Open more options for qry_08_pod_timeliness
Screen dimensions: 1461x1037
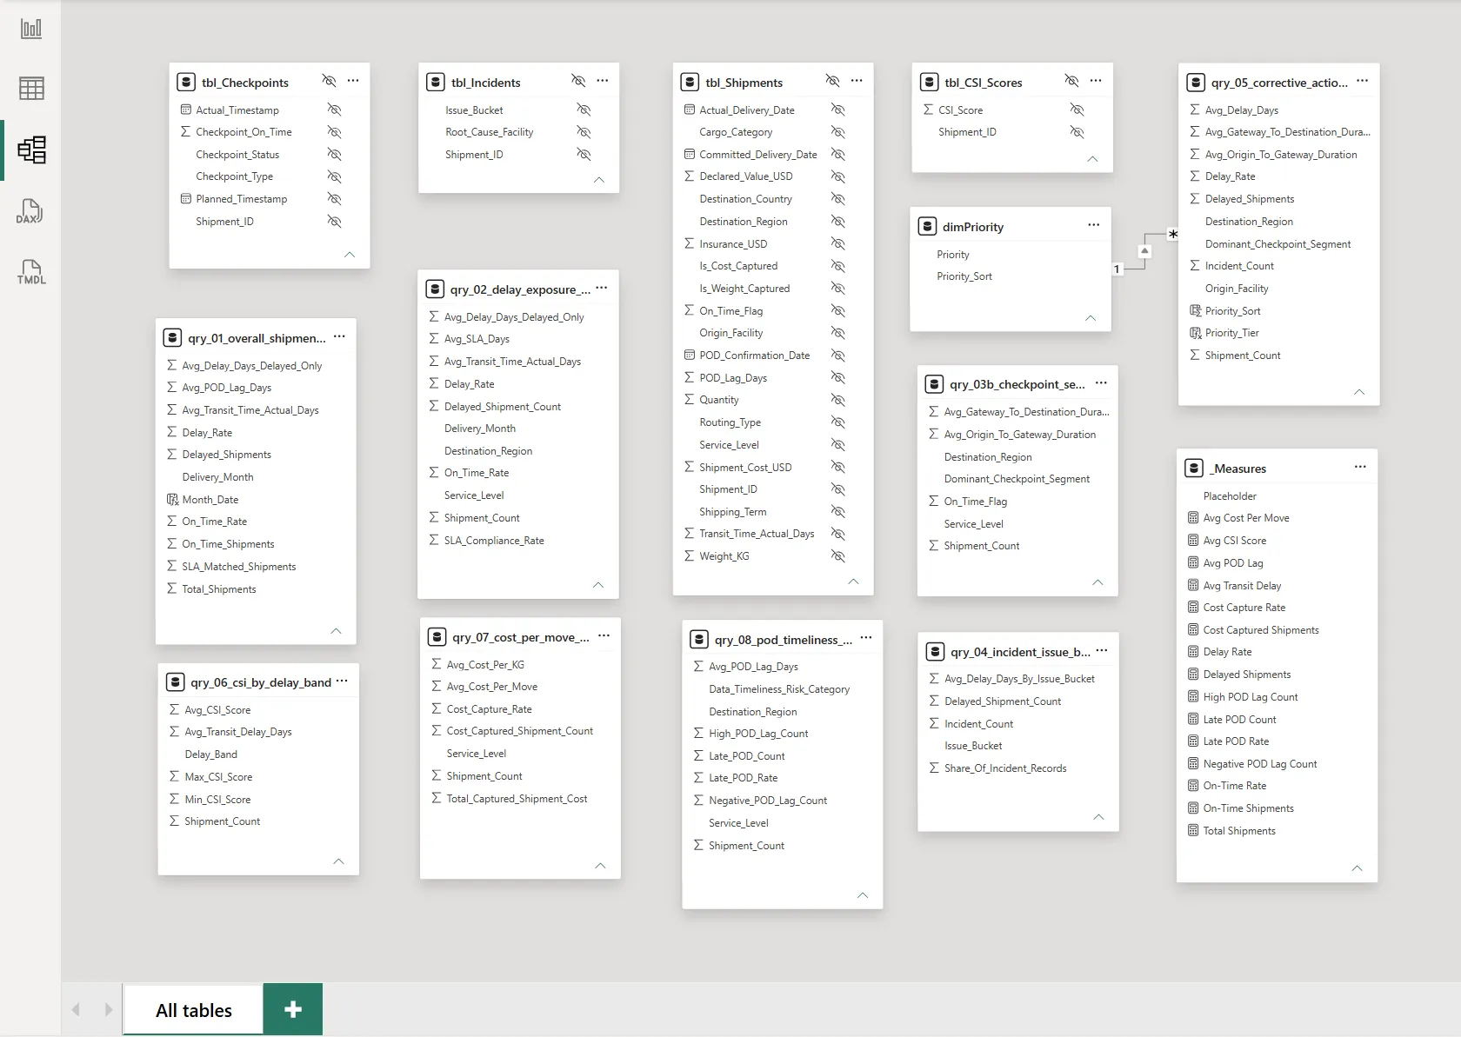click(866, 638)
